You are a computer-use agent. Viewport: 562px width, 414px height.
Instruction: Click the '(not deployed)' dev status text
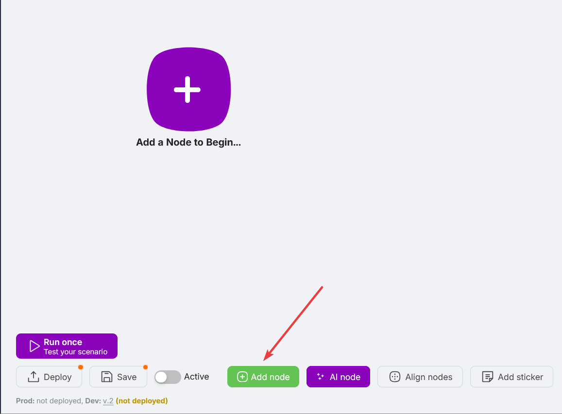(141, 401)
